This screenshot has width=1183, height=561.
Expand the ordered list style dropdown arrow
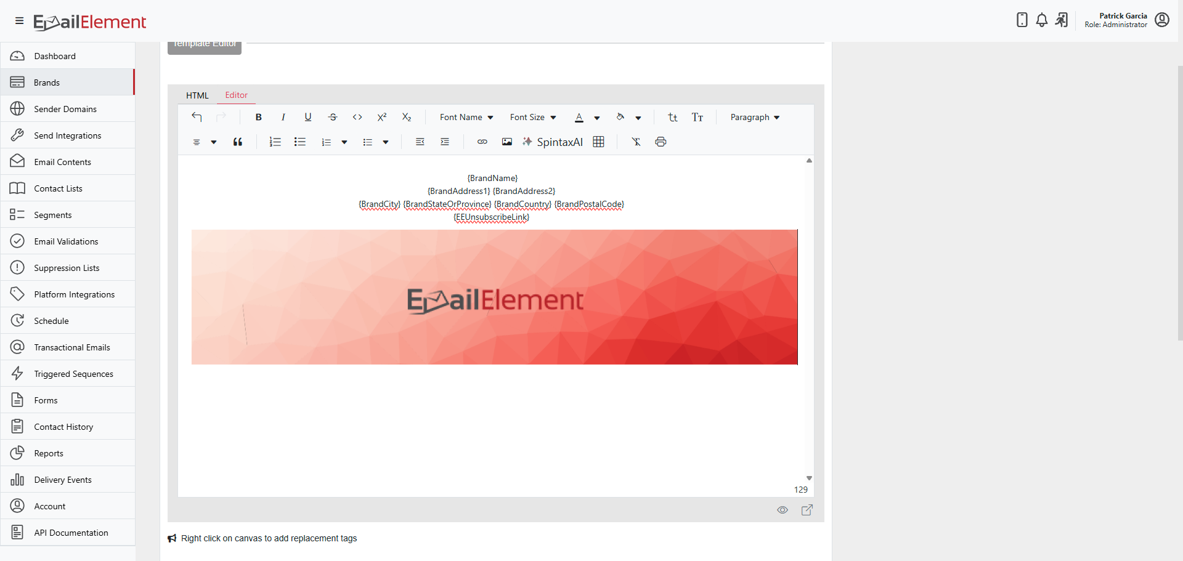(x=344, y=142)
